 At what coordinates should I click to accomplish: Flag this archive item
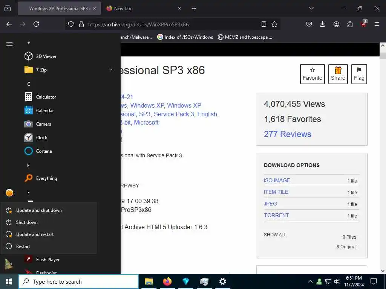tap(359, 74)
